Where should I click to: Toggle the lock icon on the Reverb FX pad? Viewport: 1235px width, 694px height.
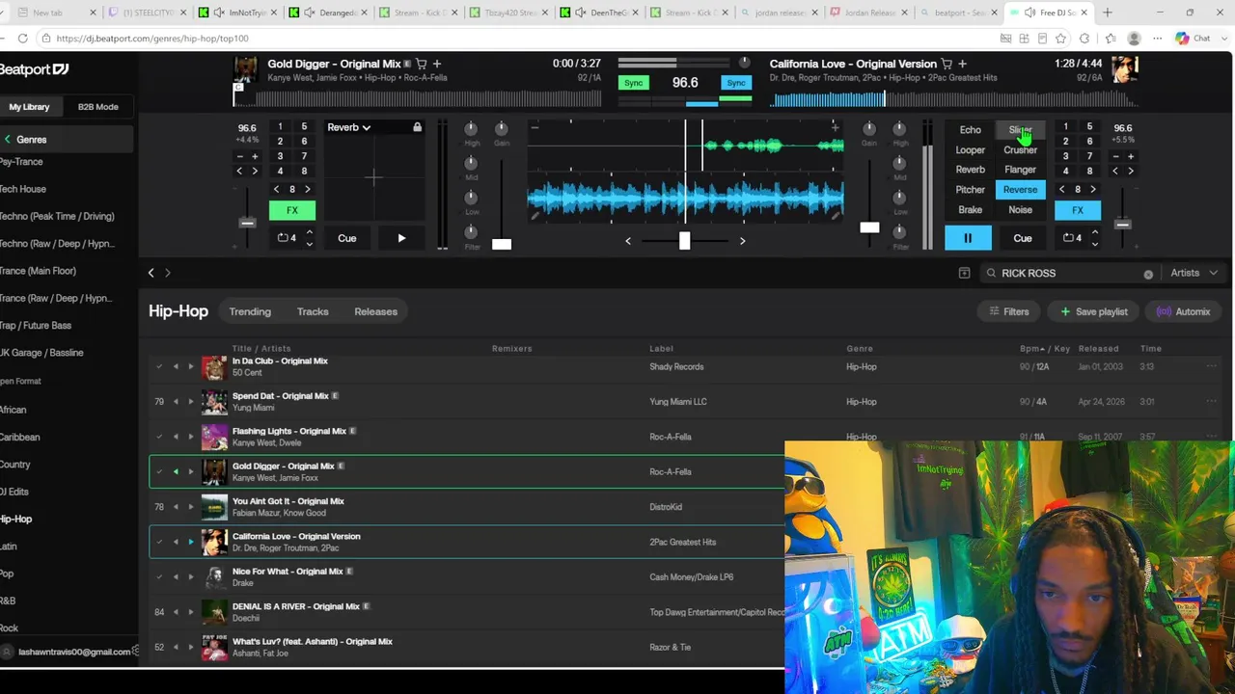point(417,127)
